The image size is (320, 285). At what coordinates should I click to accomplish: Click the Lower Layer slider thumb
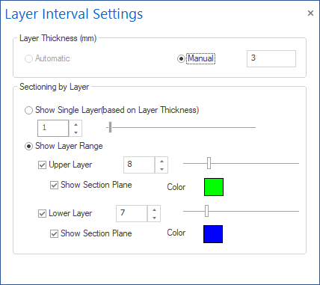point(206,211)
